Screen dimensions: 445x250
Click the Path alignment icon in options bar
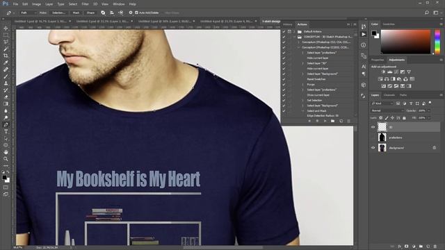112,12
